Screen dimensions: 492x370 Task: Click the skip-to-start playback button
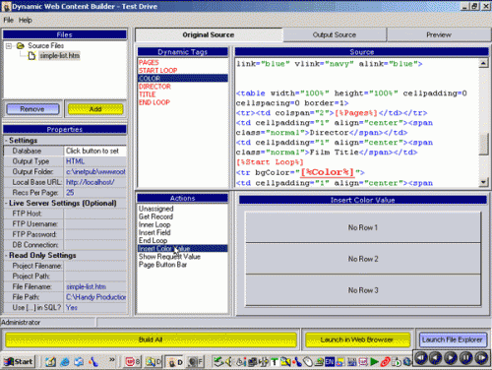[x=421, y=358]
